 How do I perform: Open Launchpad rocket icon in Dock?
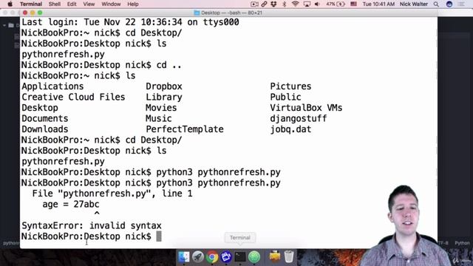click(198, 256)
